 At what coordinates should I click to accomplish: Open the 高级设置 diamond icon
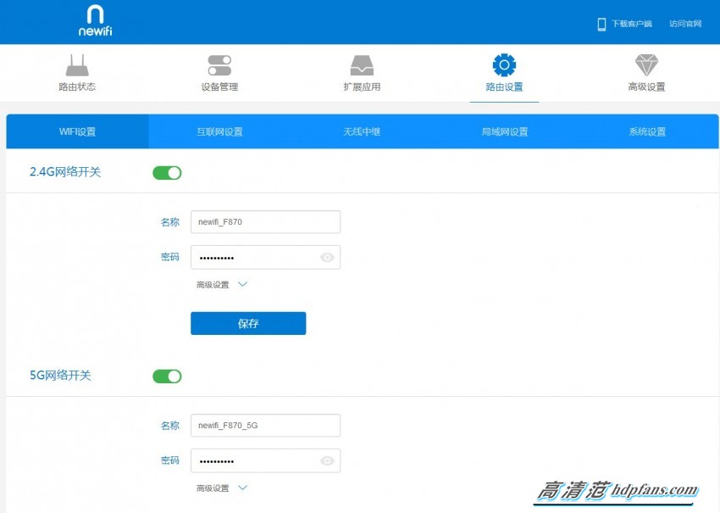646,65
